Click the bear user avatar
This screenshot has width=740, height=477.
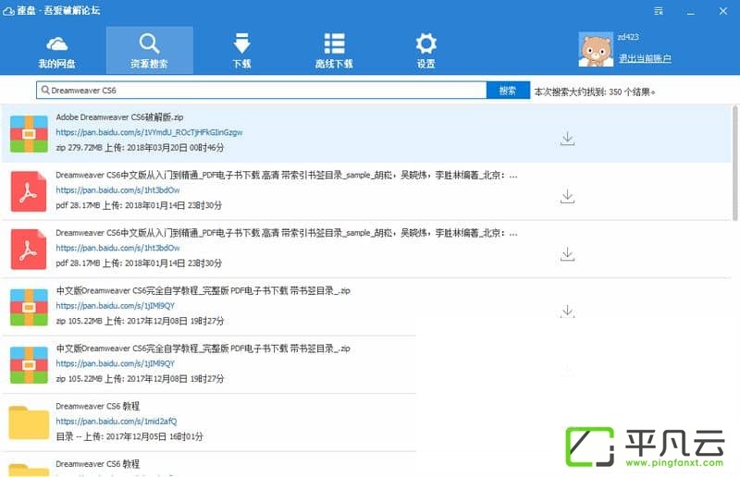(x=596, y=50)
